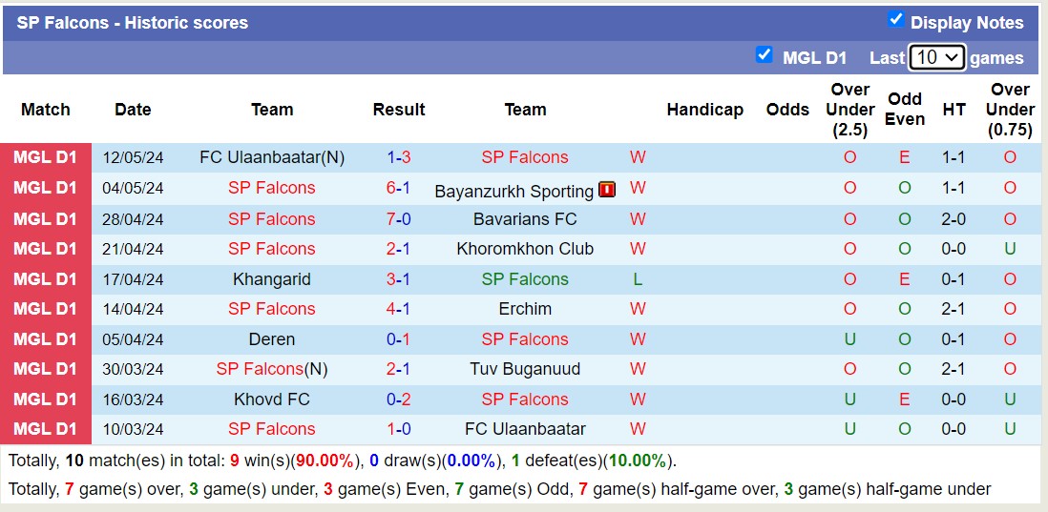Open the Khangarid team link
Viewport: 1048px width, 512px height.
[x=271, y=279]
